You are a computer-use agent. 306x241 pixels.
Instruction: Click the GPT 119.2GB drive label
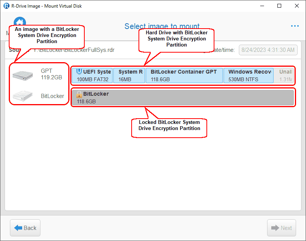pyautogui.click(x=52, y=74)
